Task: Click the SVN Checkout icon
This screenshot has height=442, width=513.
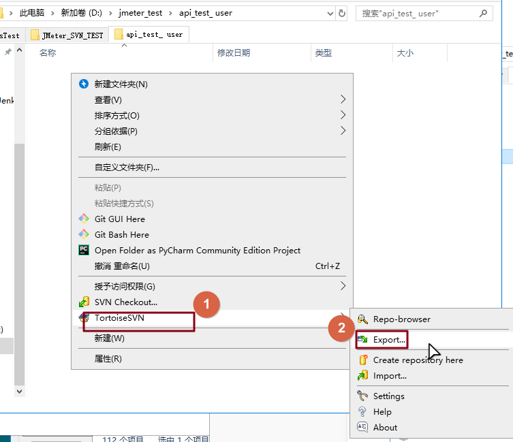Action: [x=84, y=302]
